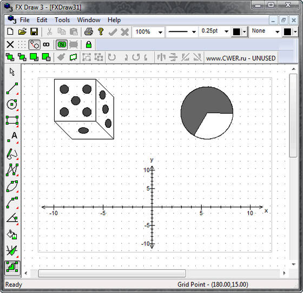The width and height of the screenshot is (303, 293).
Task: Click the horizontal scrollbar right arrow
Action: click(x=284, y=273)
